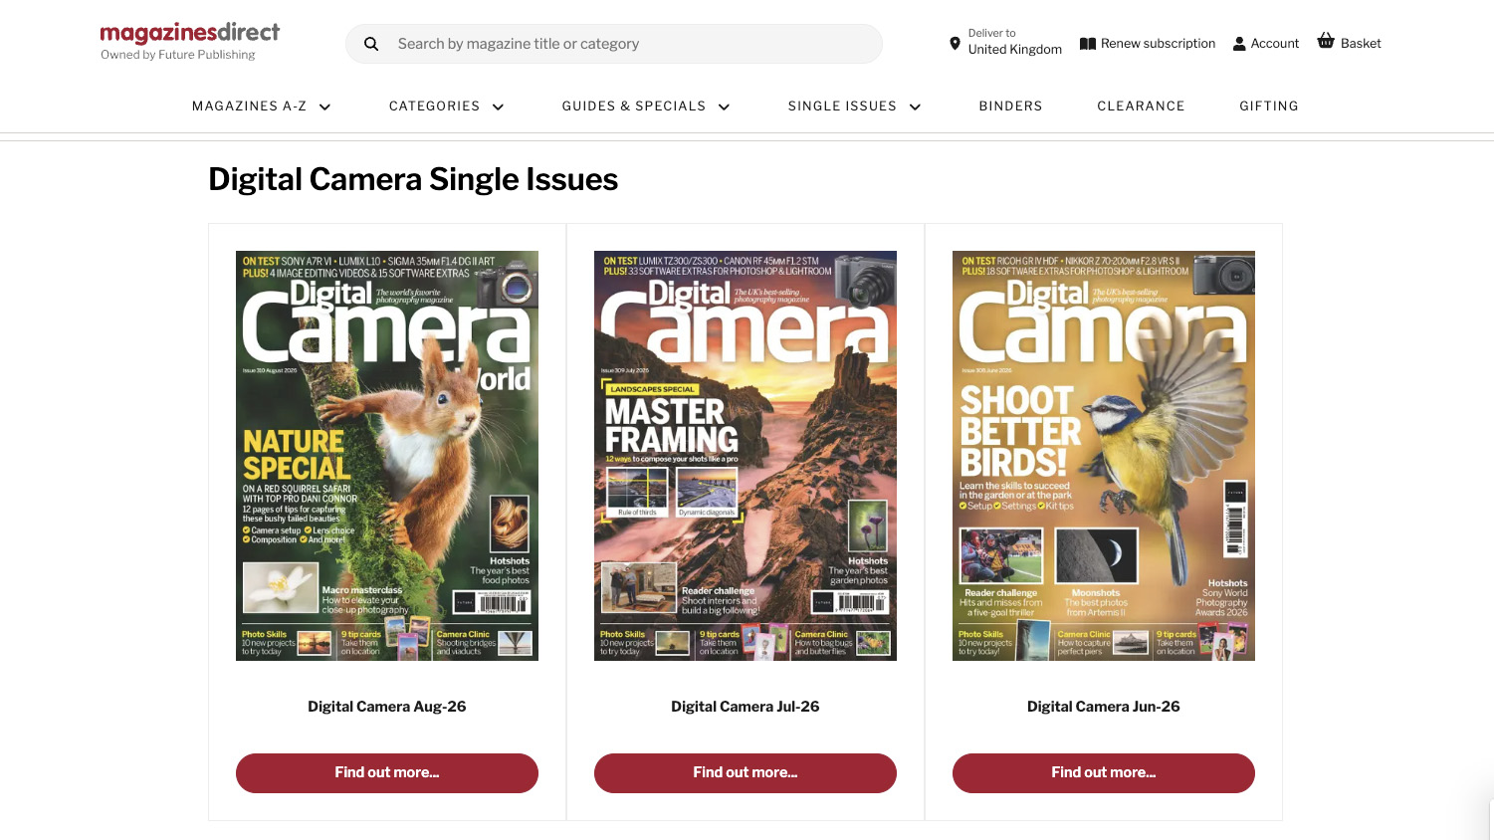Open the Categories menu
This screenshot has width=1494, height=840.
click(434, 106)
